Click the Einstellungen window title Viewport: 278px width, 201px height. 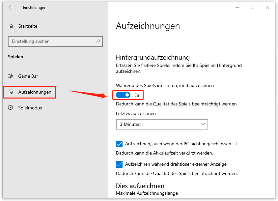[35, 8]
